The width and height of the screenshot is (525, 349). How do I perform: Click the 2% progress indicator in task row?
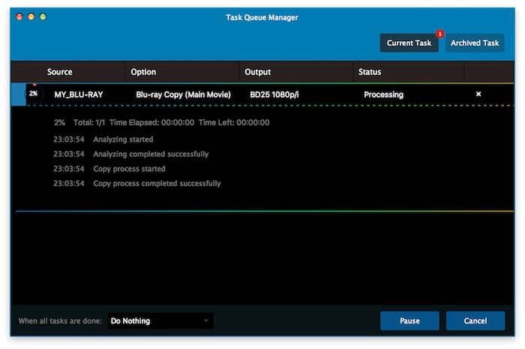click(34, 95)
